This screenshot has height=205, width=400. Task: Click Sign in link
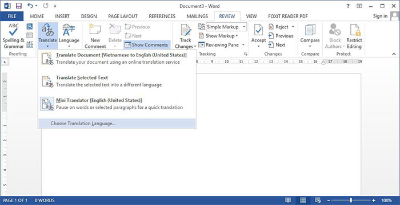point(380,16)
